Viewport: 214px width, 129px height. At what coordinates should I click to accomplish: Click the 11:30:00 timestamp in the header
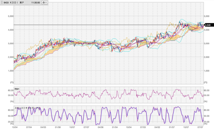pos(36,2)
